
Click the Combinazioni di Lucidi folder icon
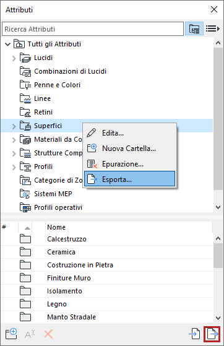tap(25, 72)
